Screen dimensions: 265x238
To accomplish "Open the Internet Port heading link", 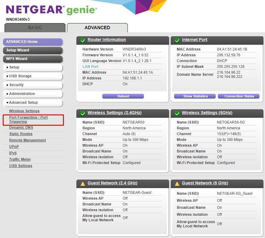I will 194,40.
